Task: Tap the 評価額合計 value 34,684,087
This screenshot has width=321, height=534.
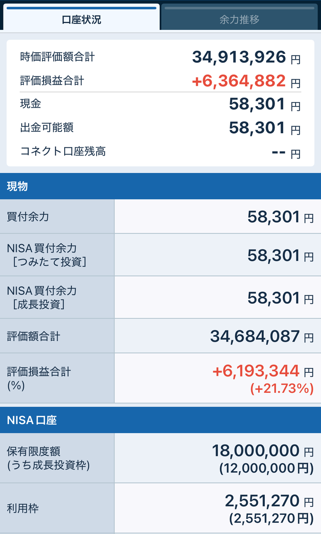Action: [x=255, y=336]
